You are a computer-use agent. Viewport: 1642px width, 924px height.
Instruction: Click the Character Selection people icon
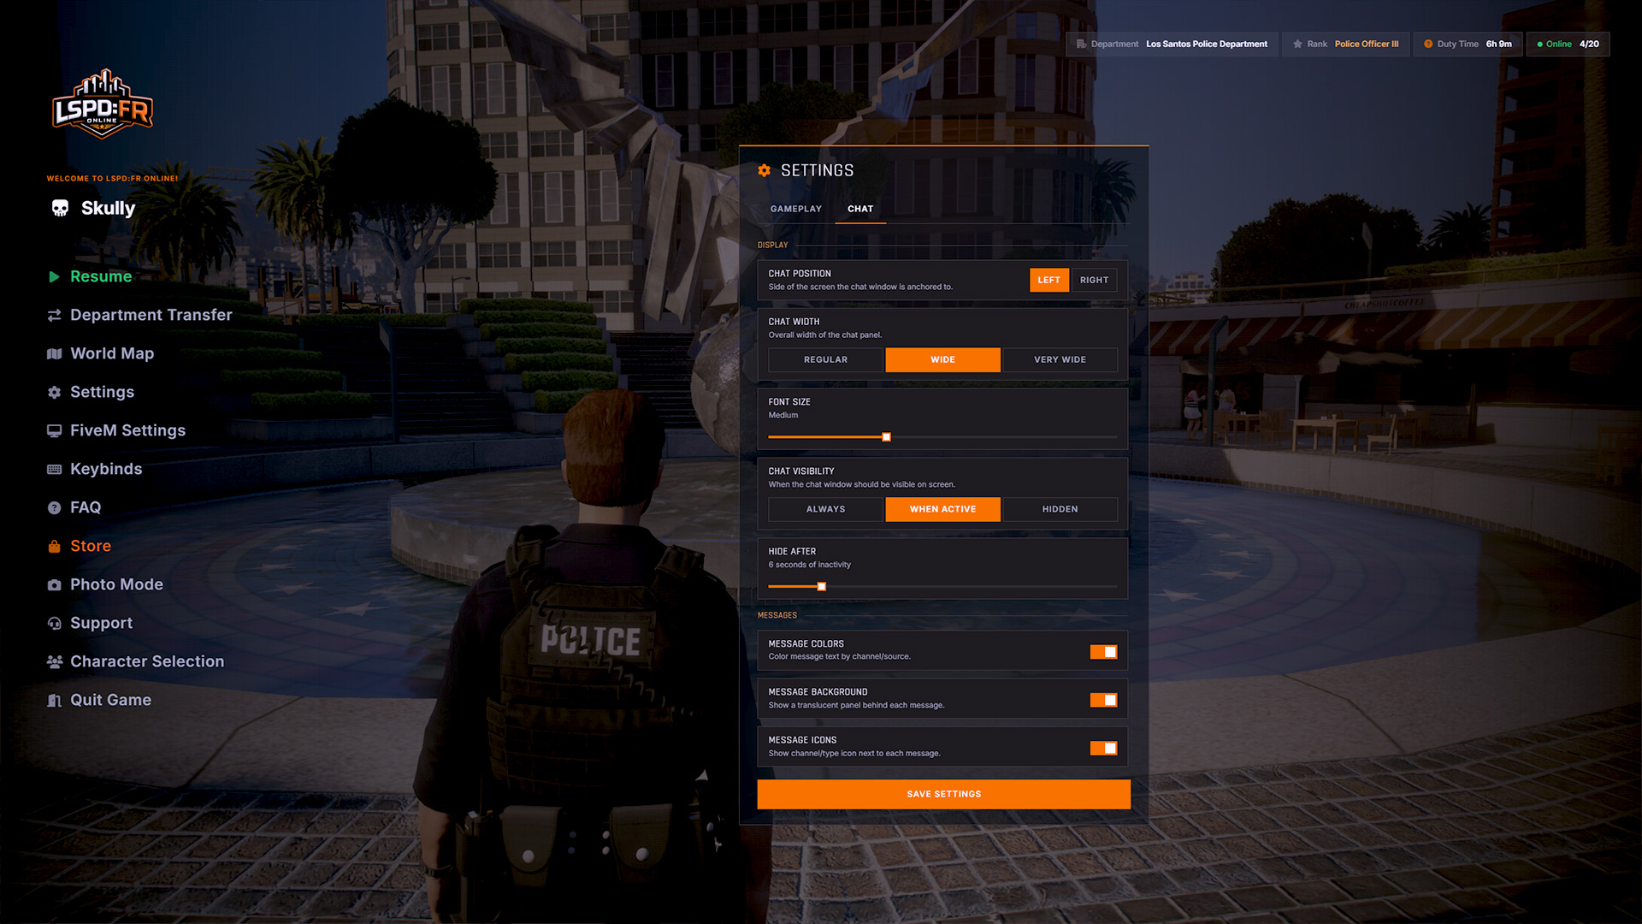click(54, 661)
